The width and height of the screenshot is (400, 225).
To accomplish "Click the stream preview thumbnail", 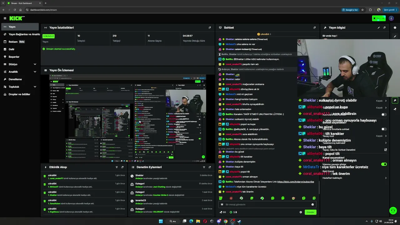I will click(127, 118).
